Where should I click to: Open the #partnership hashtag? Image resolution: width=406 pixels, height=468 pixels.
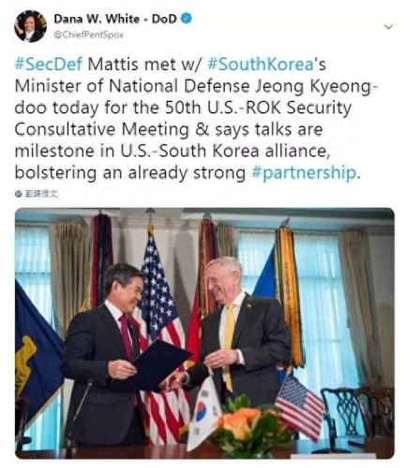point(303,173)
